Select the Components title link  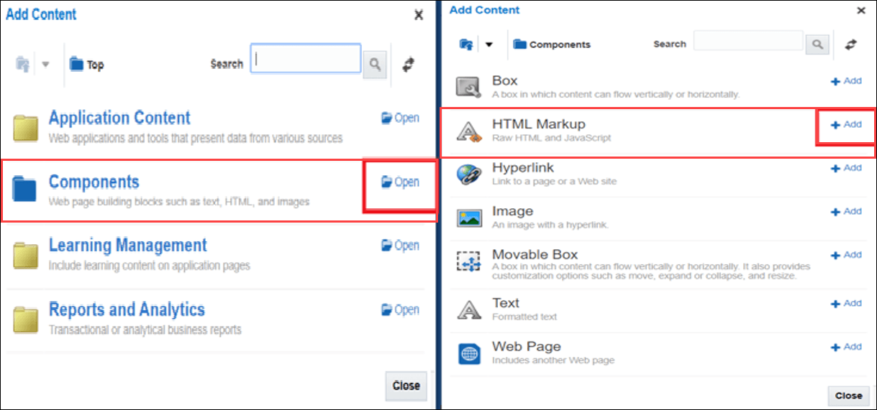pos(94,182)
